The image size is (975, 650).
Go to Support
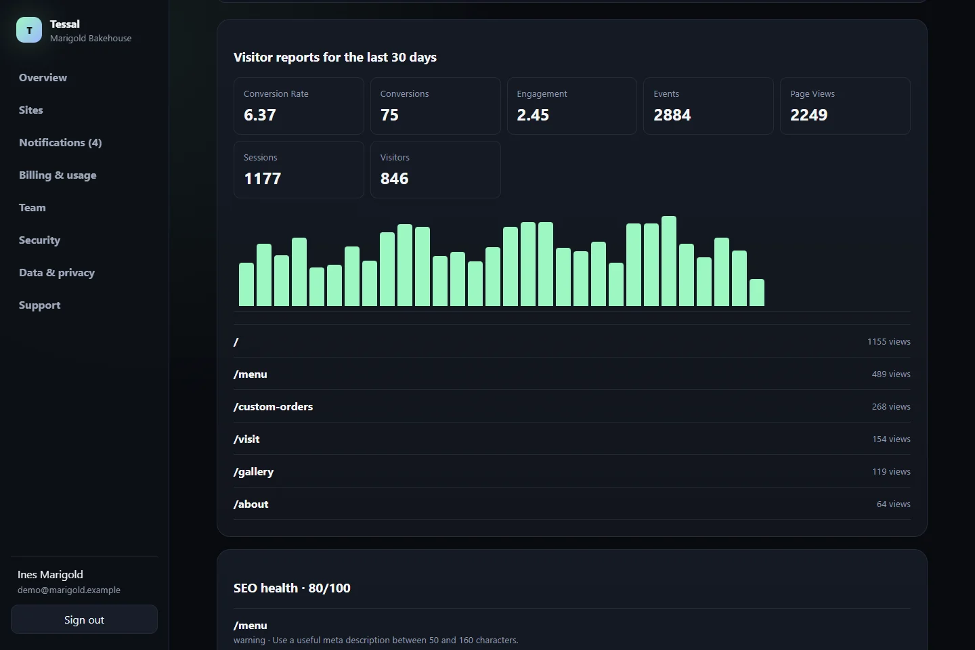(x=39, y=305)
